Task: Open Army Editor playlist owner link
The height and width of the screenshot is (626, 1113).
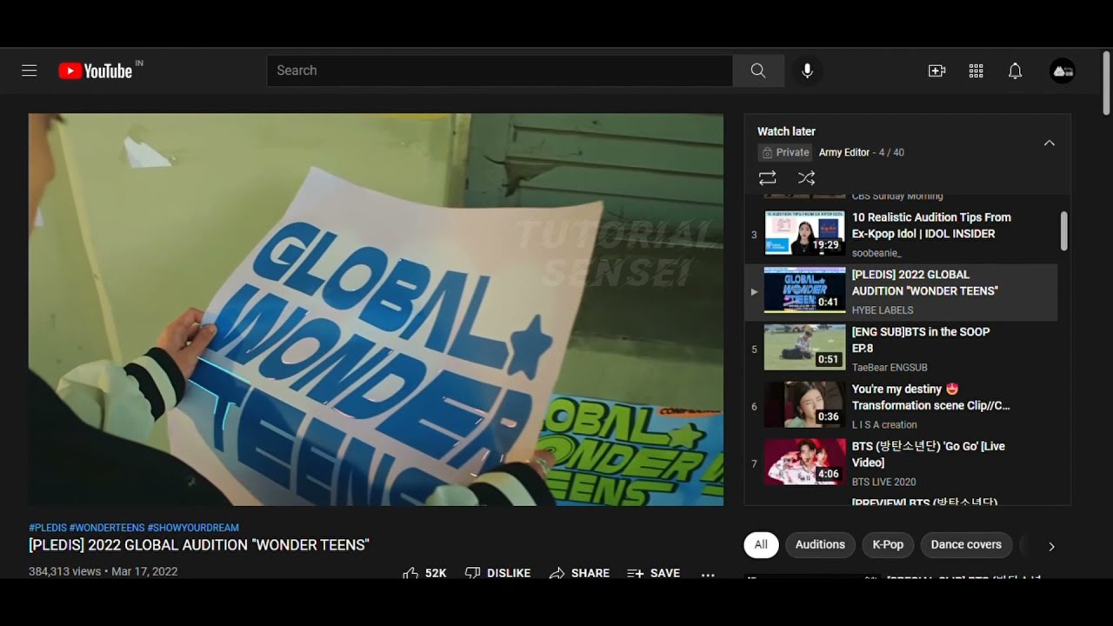Action: [844, 152]
